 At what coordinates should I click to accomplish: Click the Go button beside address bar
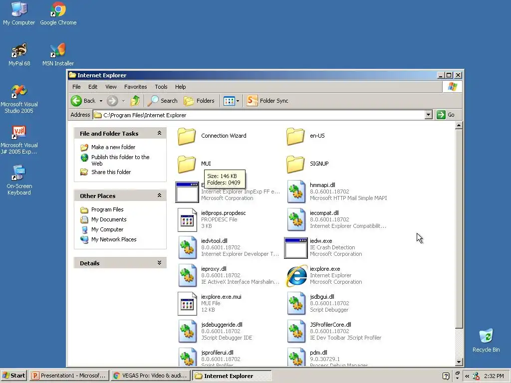click(x=446, y=115)
